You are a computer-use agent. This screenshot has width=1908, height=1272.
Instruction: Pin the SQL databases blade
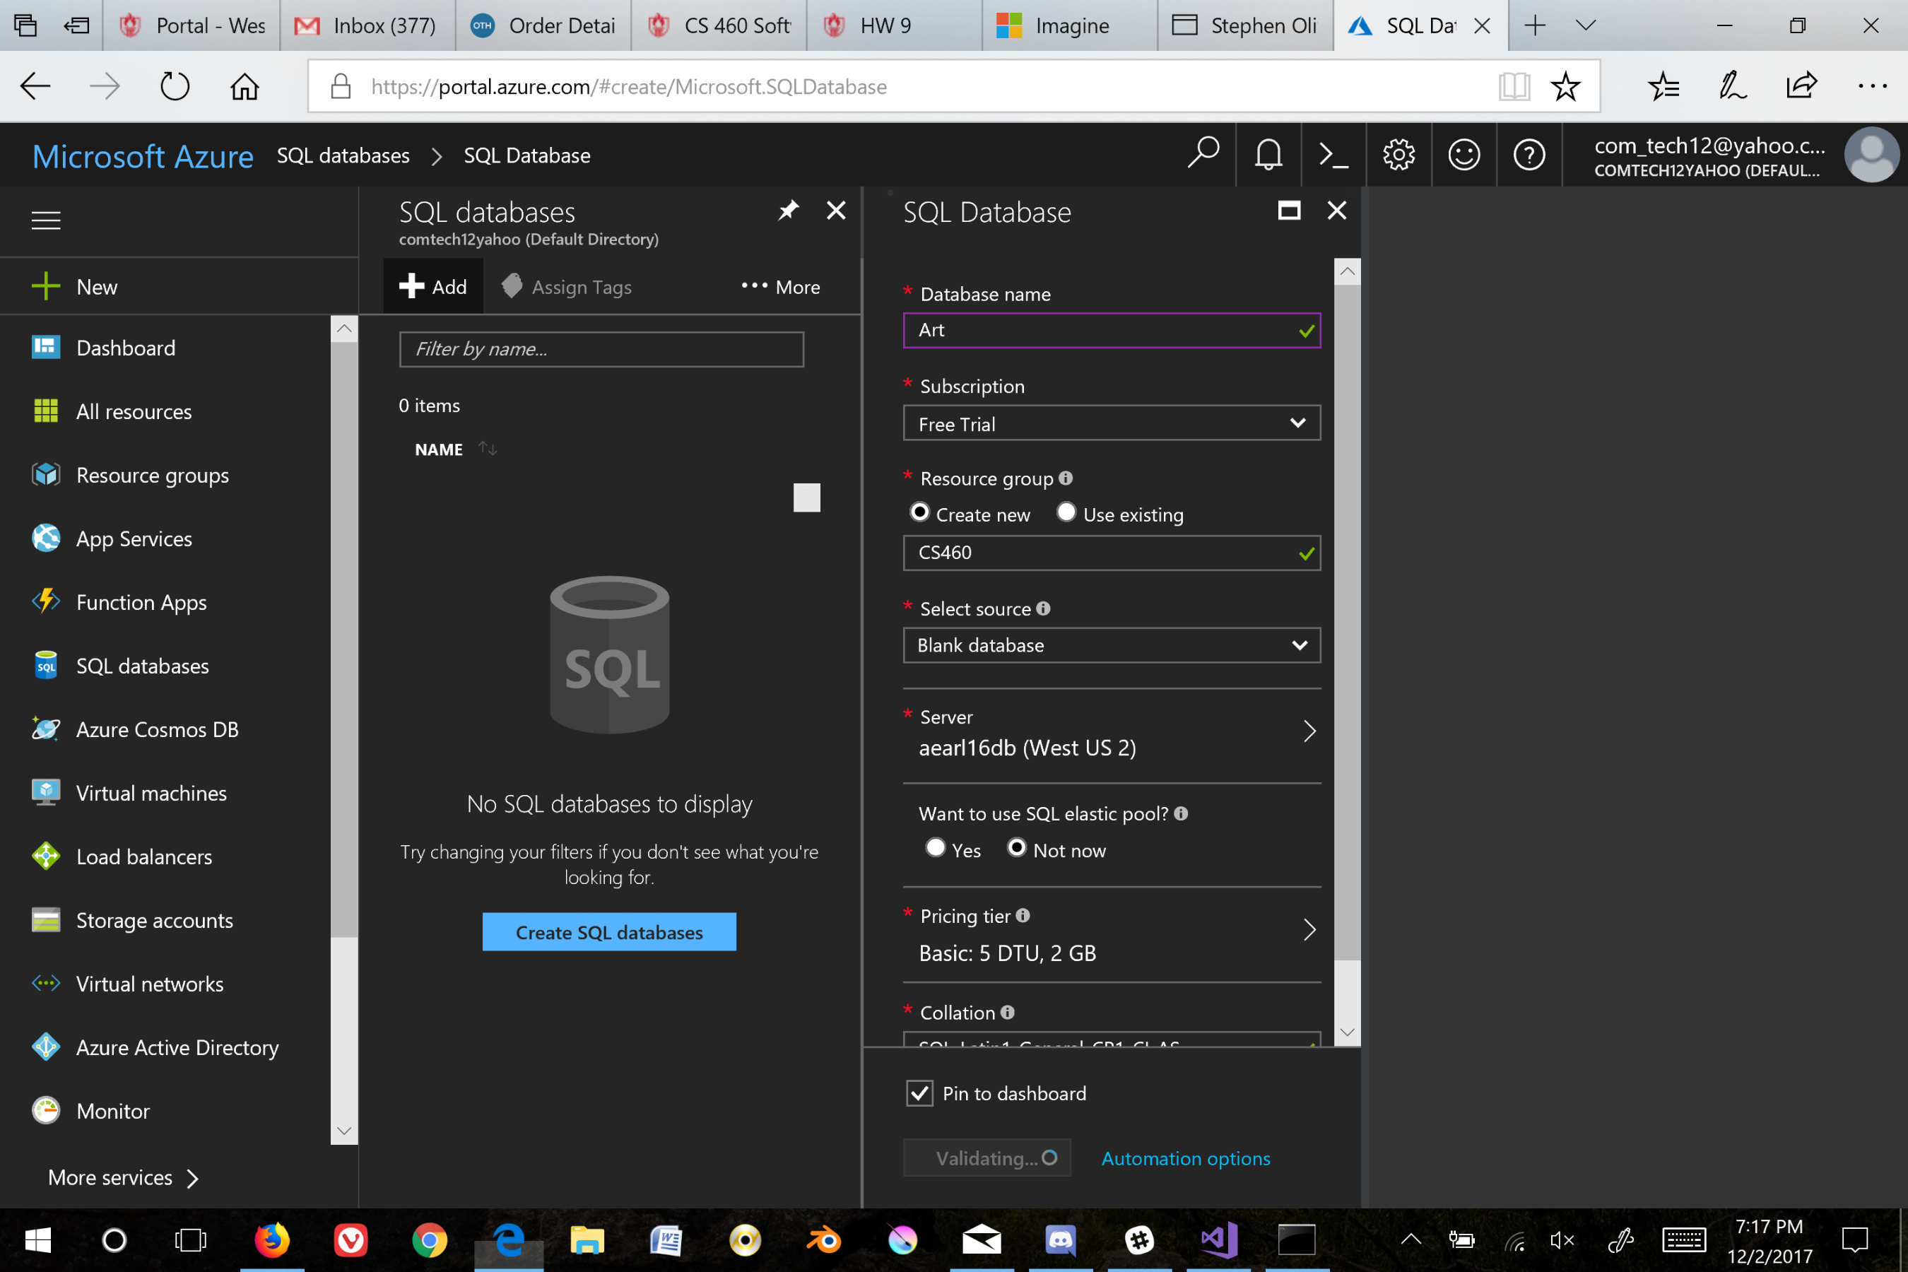coord(788,210)
